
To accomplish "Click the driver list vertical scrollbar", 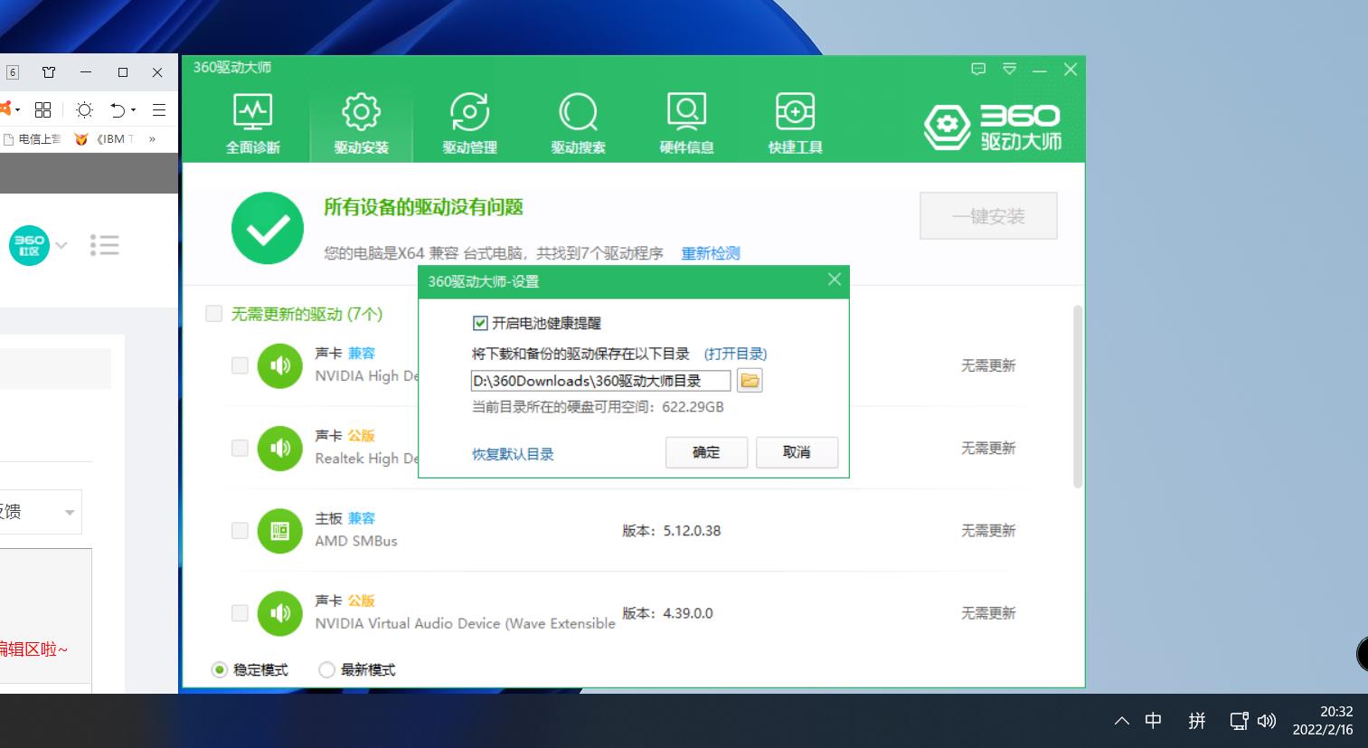I will (x=1077, y=398).
